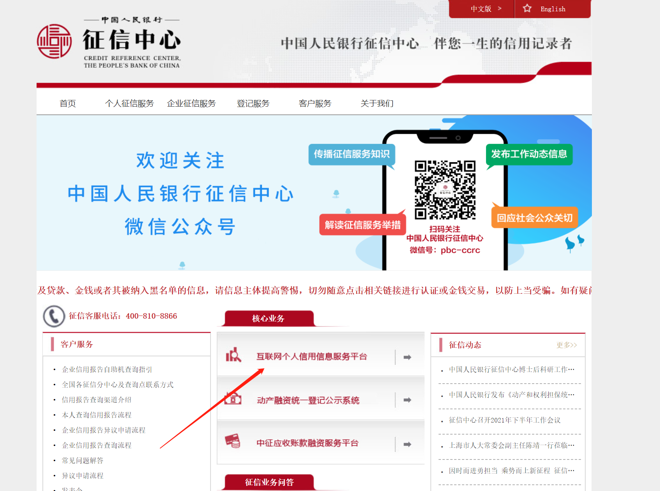Screen dimensions: 660x491
Task: Open the 登记服务 menu
Action: [x=253, y=103]
